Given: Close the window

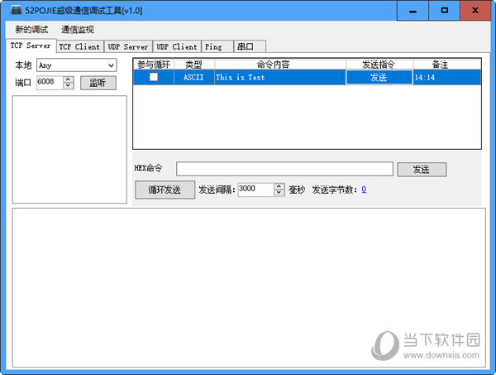Looking at the screenshot, I should coord(475,11).
